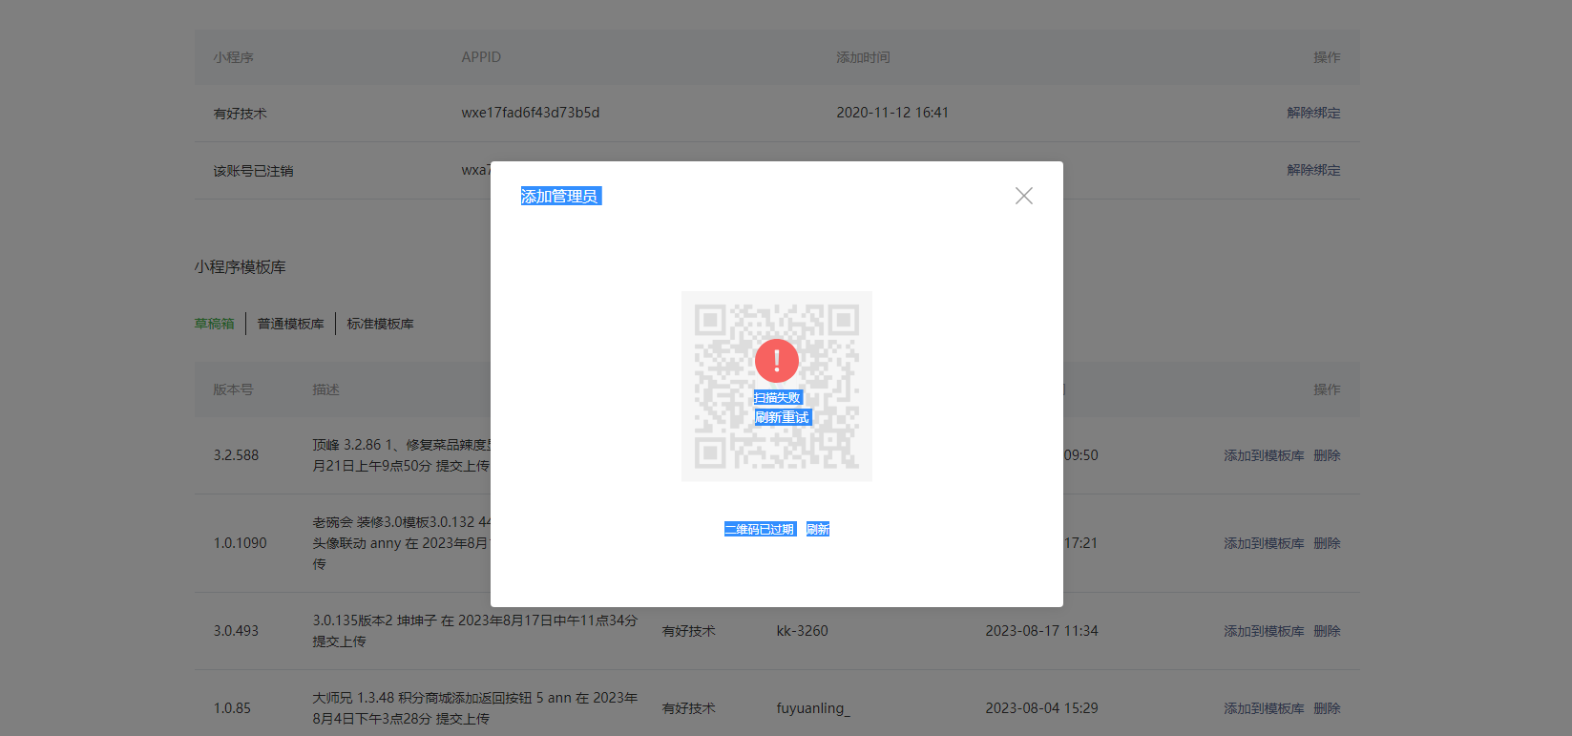This screenshot has height=736, width=1572.
Task: Click developer fuyuanling_ cell
Action: (x=813, y=708)
